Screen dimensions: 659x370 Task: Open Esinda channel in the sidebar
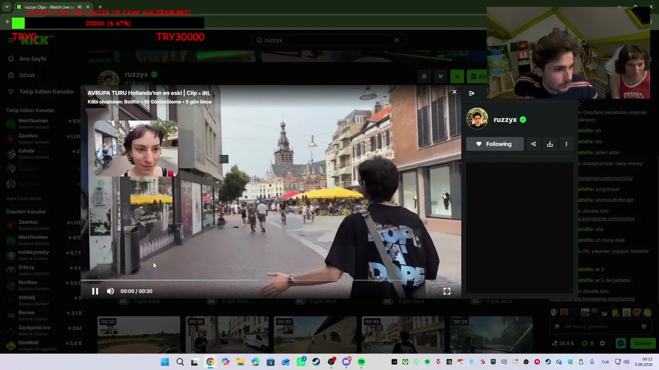(43, 154)
